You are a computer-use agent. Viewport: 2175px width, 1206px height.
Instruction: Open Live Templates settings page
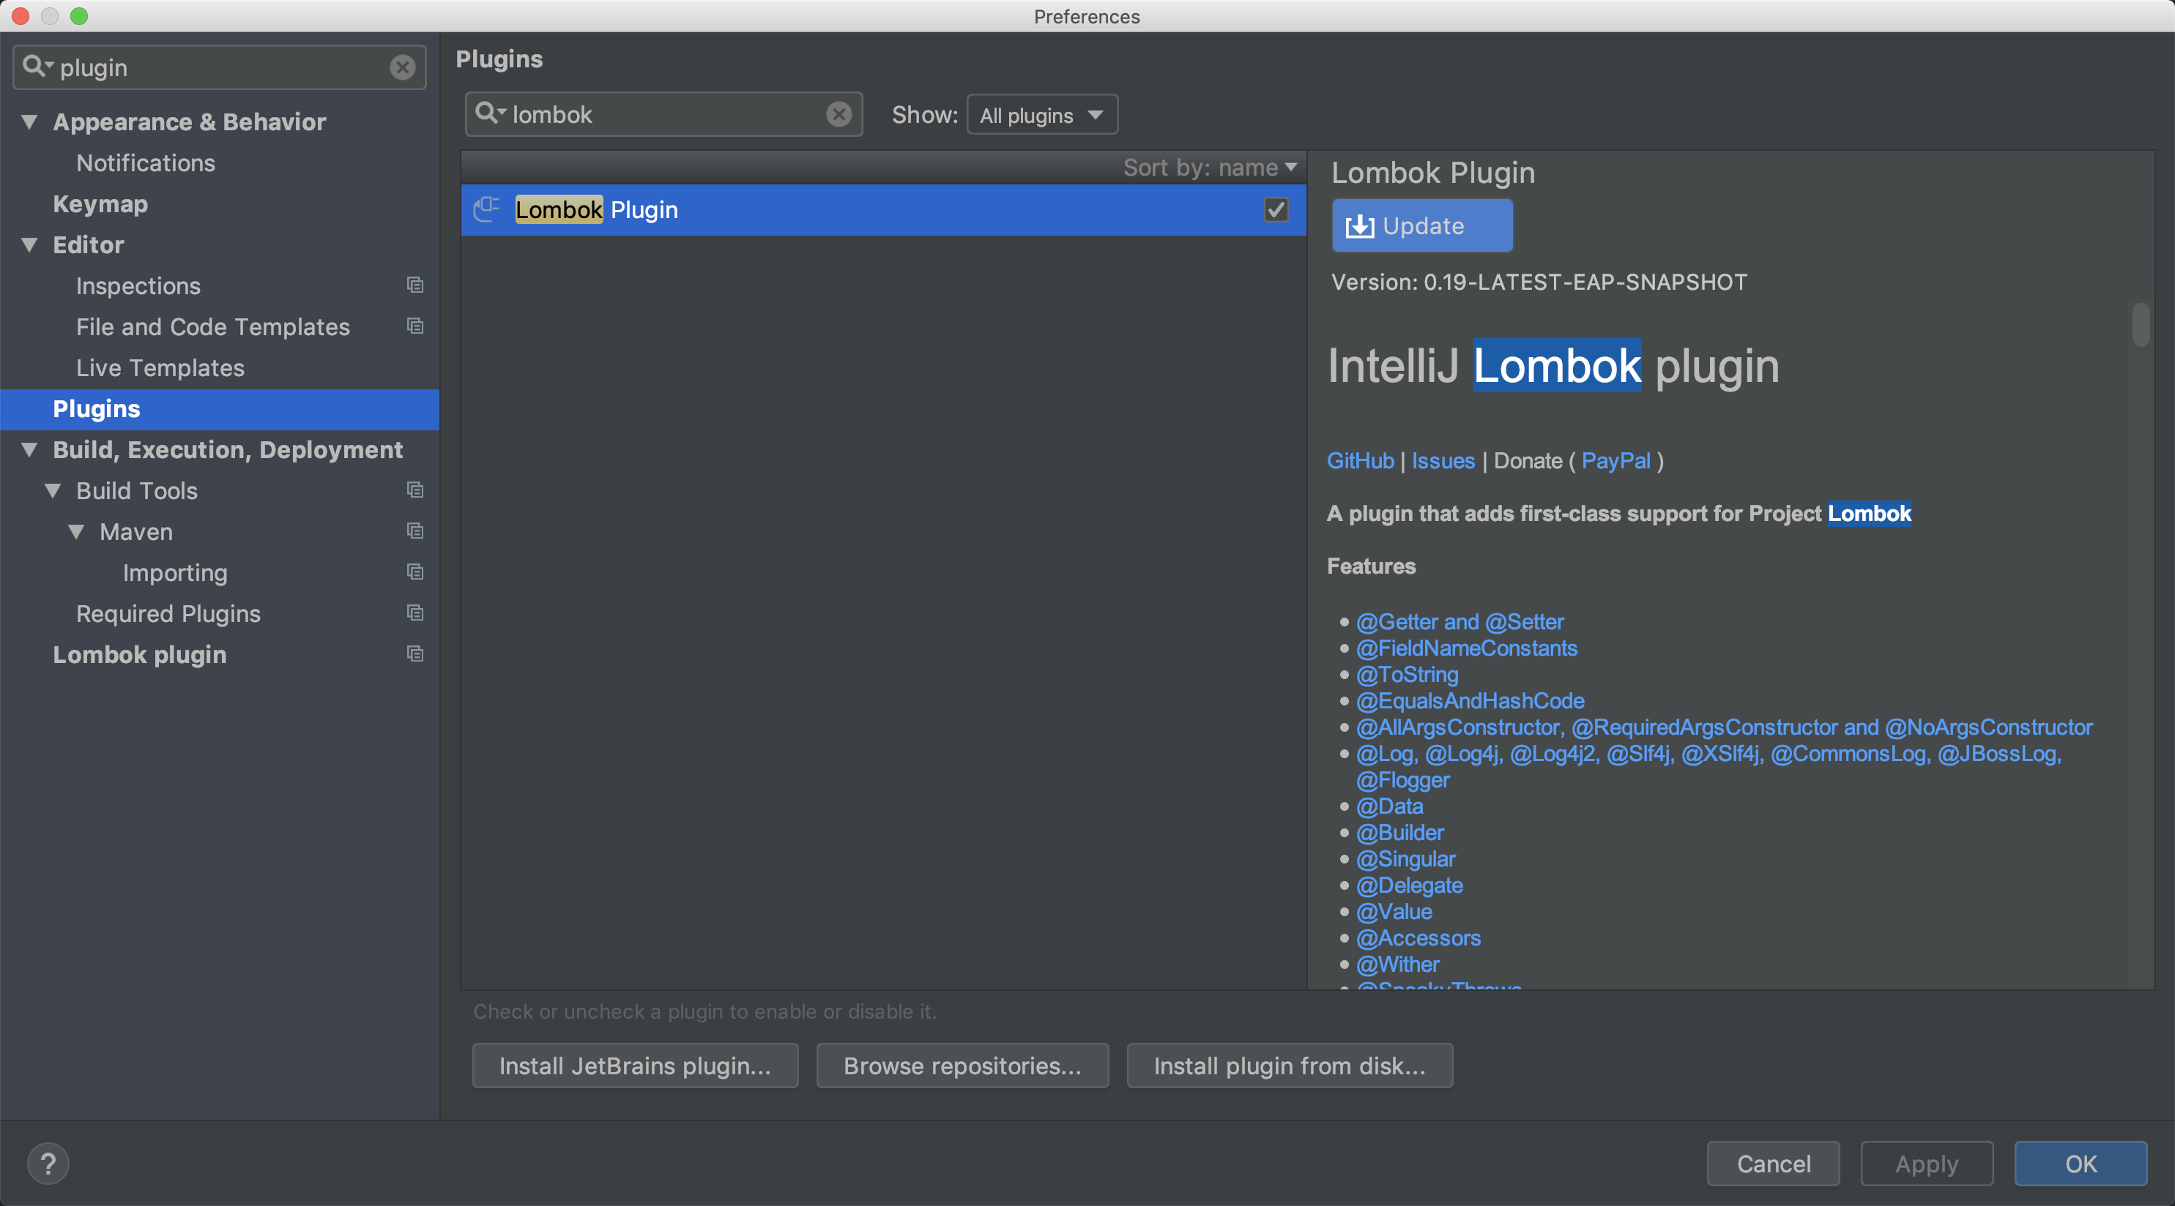click(160, 368)
